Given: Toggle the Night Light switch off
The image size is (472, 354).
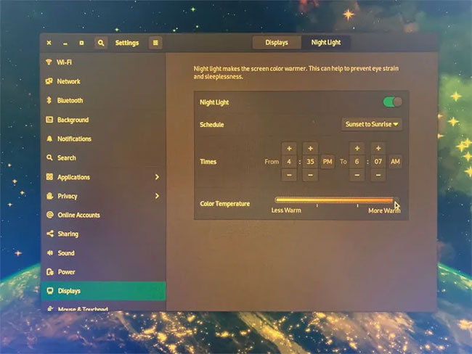Looking at the screenshot, I should 392,102.
